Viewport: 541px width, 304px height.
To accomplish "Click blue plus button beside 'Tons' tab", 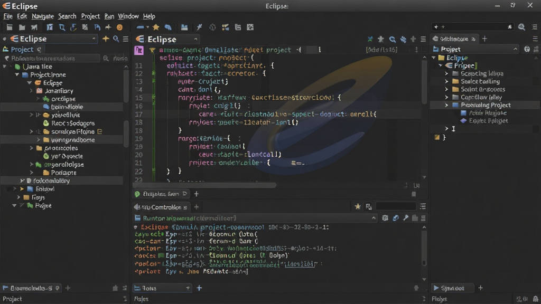I will point(199,288).
